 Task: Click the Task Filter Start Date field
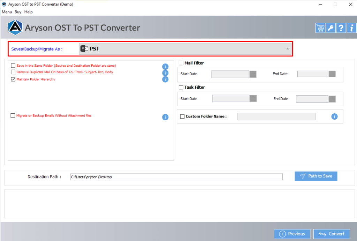[231, 98]
